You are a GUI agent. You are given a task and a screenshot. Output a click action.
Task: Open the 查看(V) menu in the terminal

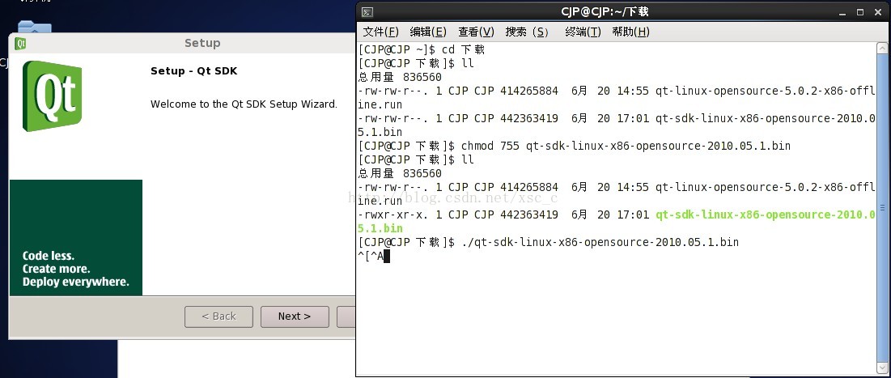476,32
